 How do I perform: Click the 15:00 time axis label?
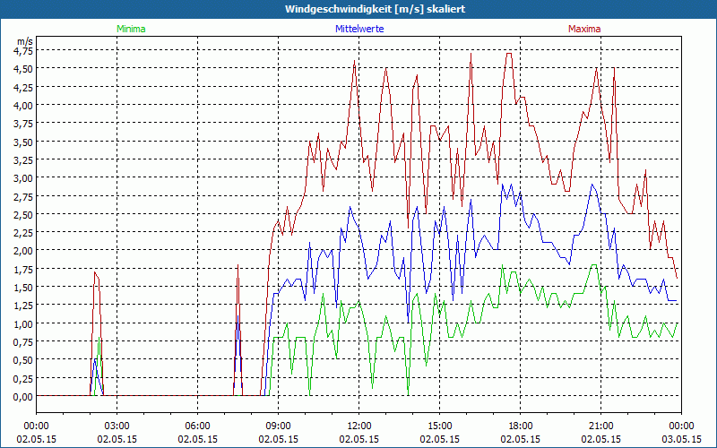pos(439,426)
